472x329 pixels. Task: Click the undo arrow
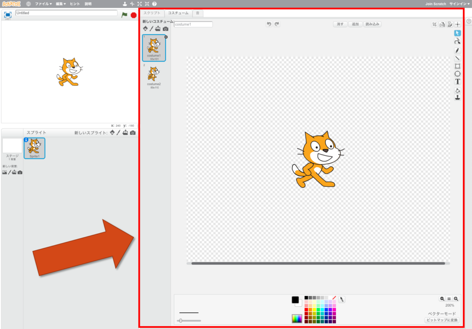(x=269, y=24)
